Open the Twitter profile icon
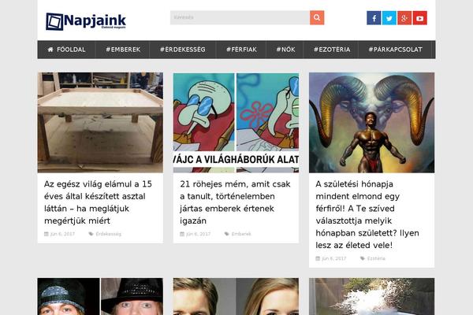 389,18
